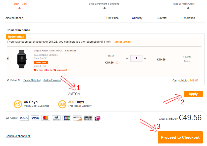Click the Flash Sale badge
Viewport: 207px width, 146px height.
pyautogui.click(x=41, y=63)
